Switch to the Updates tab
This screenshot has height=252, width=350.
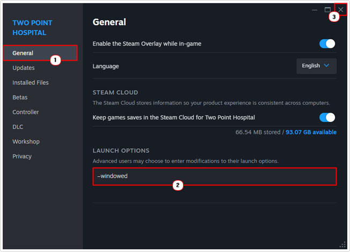(24, 68)
